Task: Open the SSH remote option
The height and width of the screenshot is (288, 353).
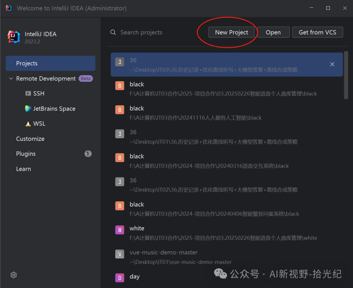Action: (x=39, y=93)
